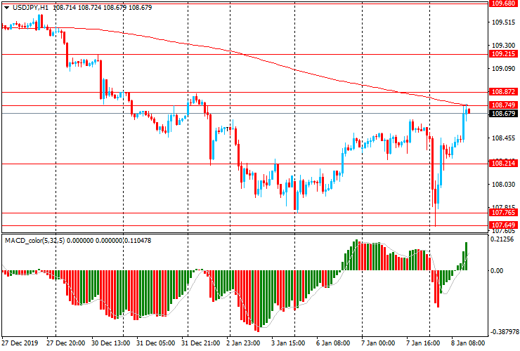
Task: Select the 0.00 MACD zero level label
Action: 496,271
